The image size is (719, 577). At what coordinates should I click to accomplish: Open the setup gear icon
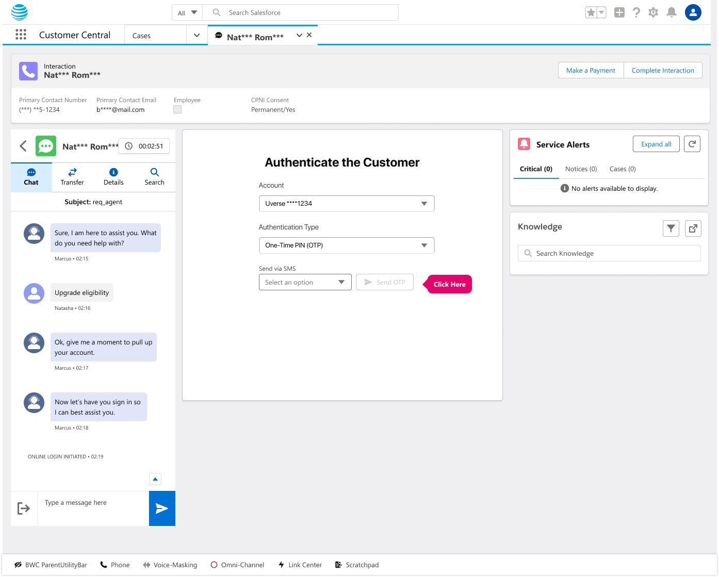pyautogui.click(x=653, y=12)
